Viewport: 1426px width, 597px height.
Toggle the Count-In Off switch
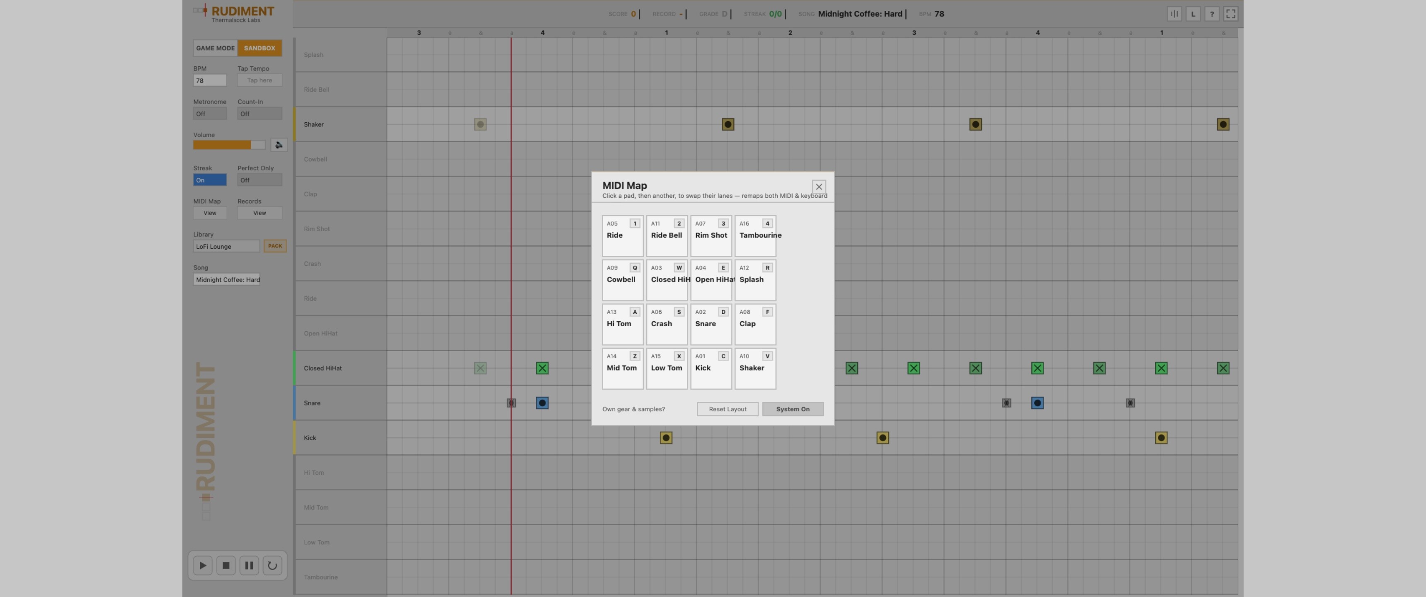pyautogui.click(x=259, y=114)
